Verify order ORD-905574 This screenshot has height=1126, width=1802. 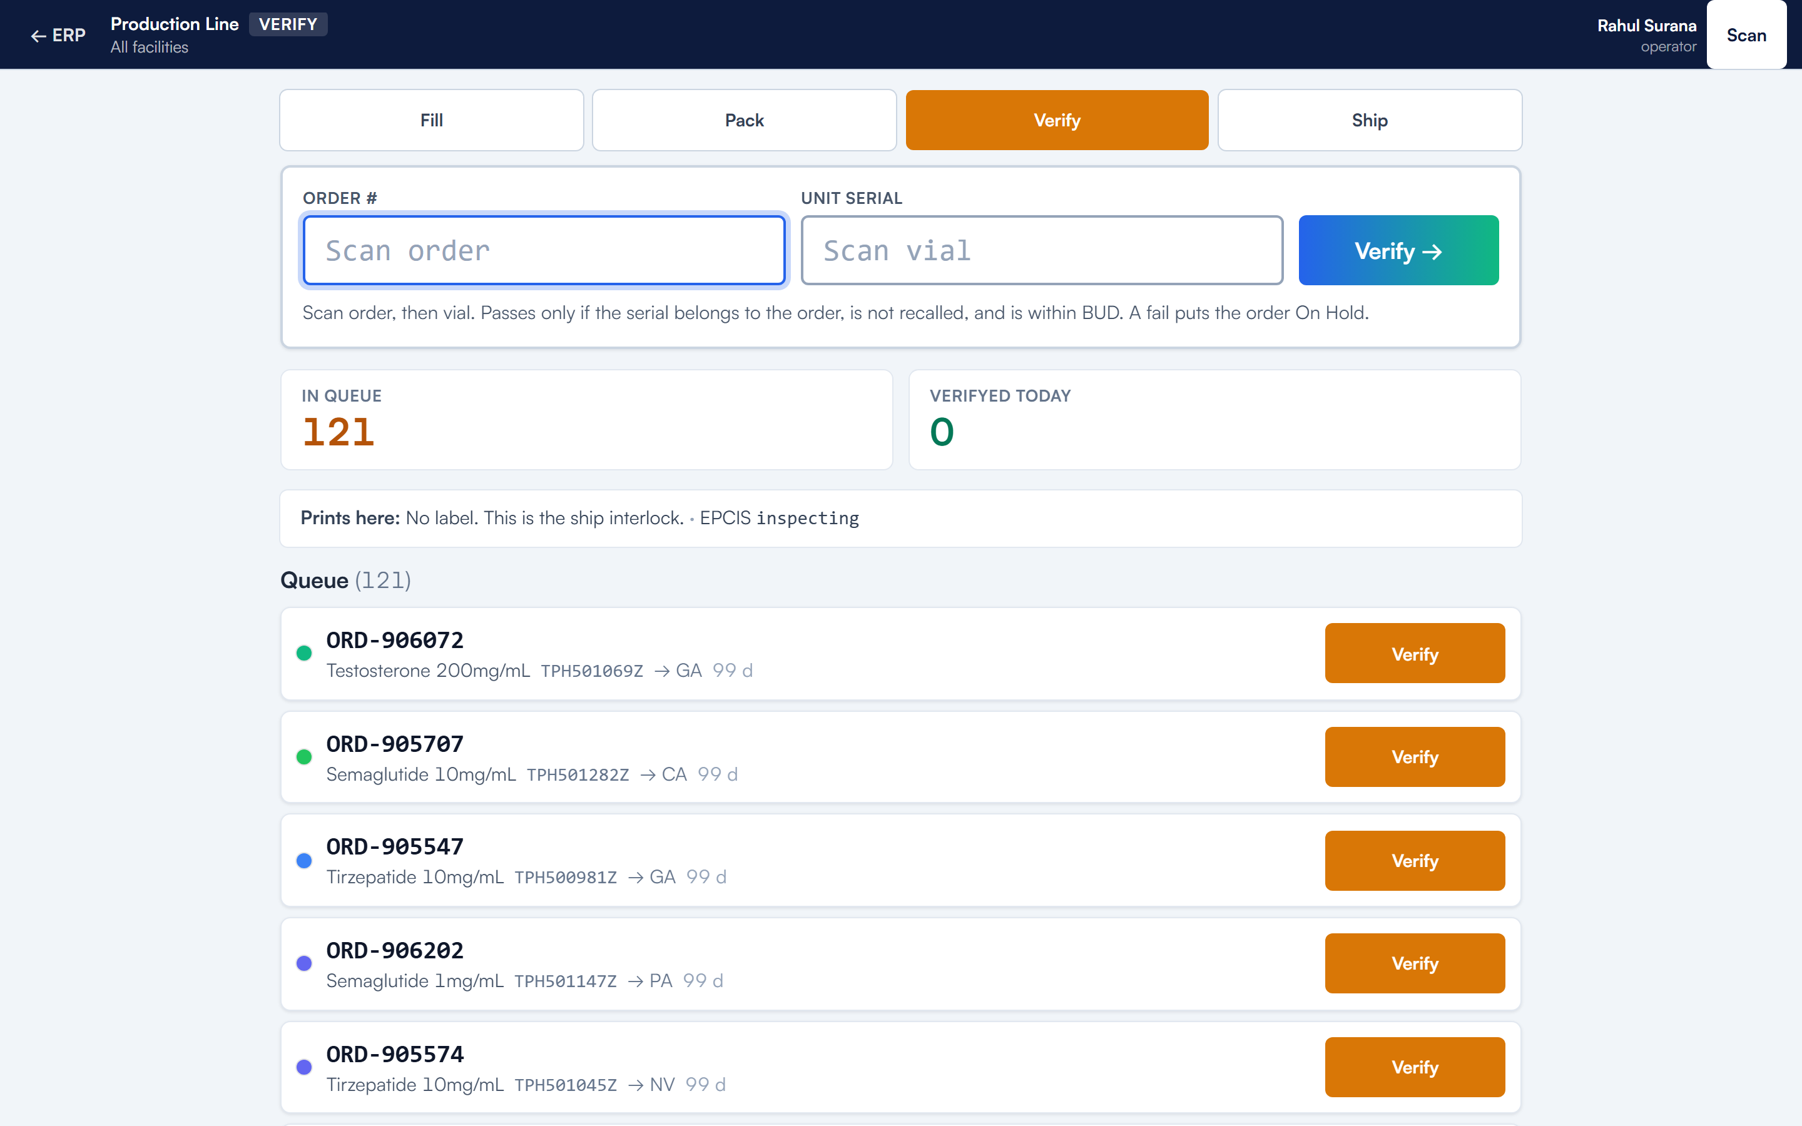coord(1415,1067)
